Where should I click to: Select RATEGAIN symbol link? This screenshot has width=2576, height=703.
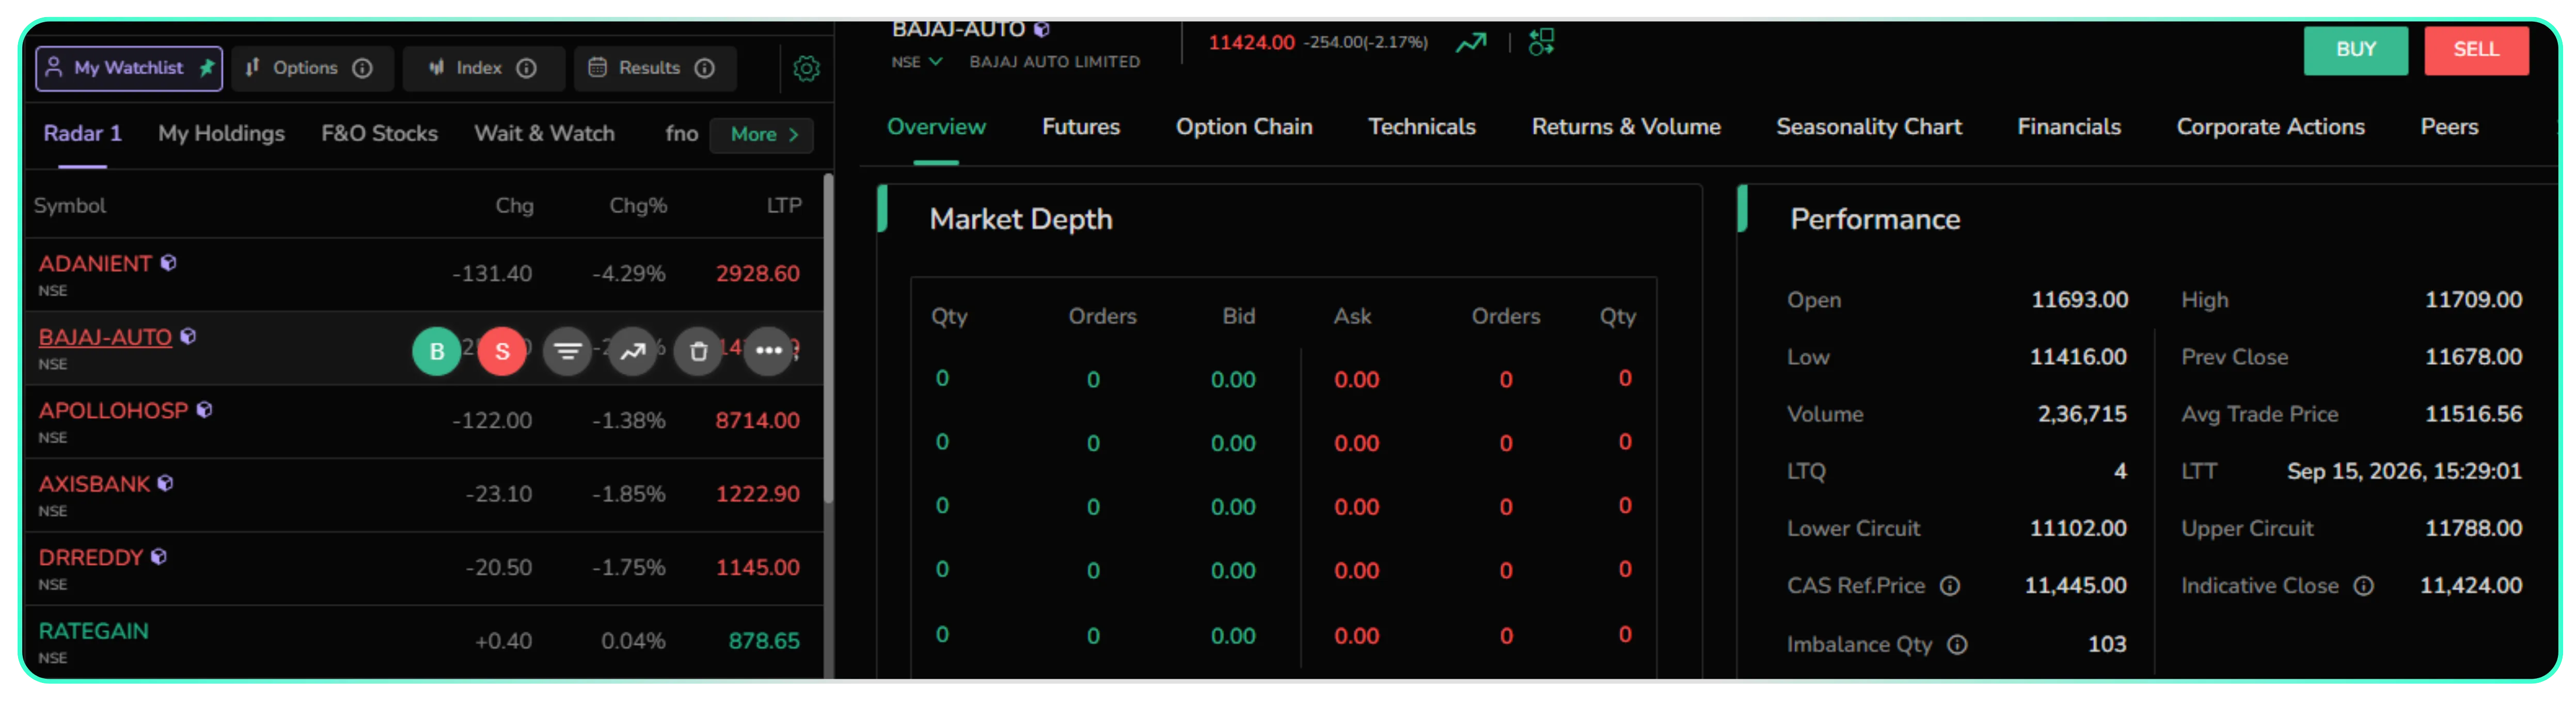(x=93, y=632)
